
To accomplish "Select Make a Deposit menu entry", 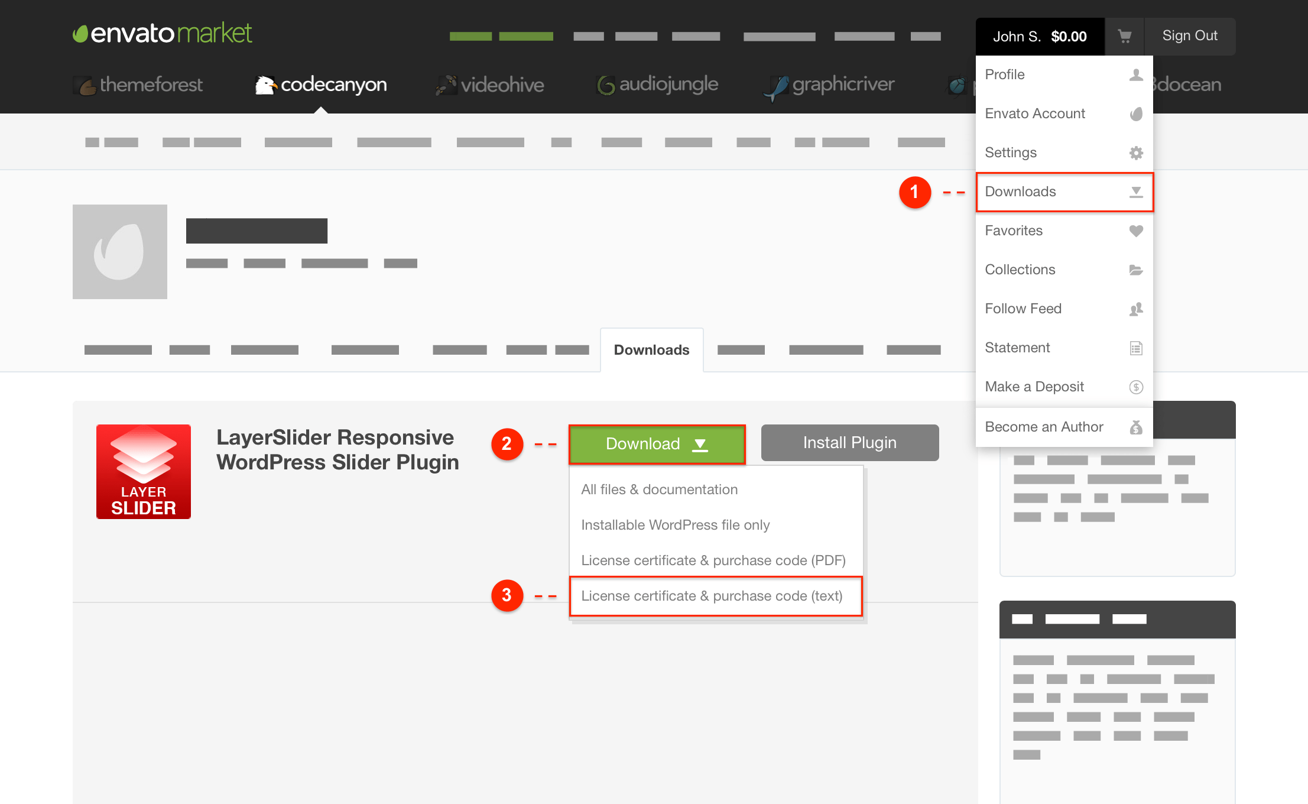I will coord(1064,387).
